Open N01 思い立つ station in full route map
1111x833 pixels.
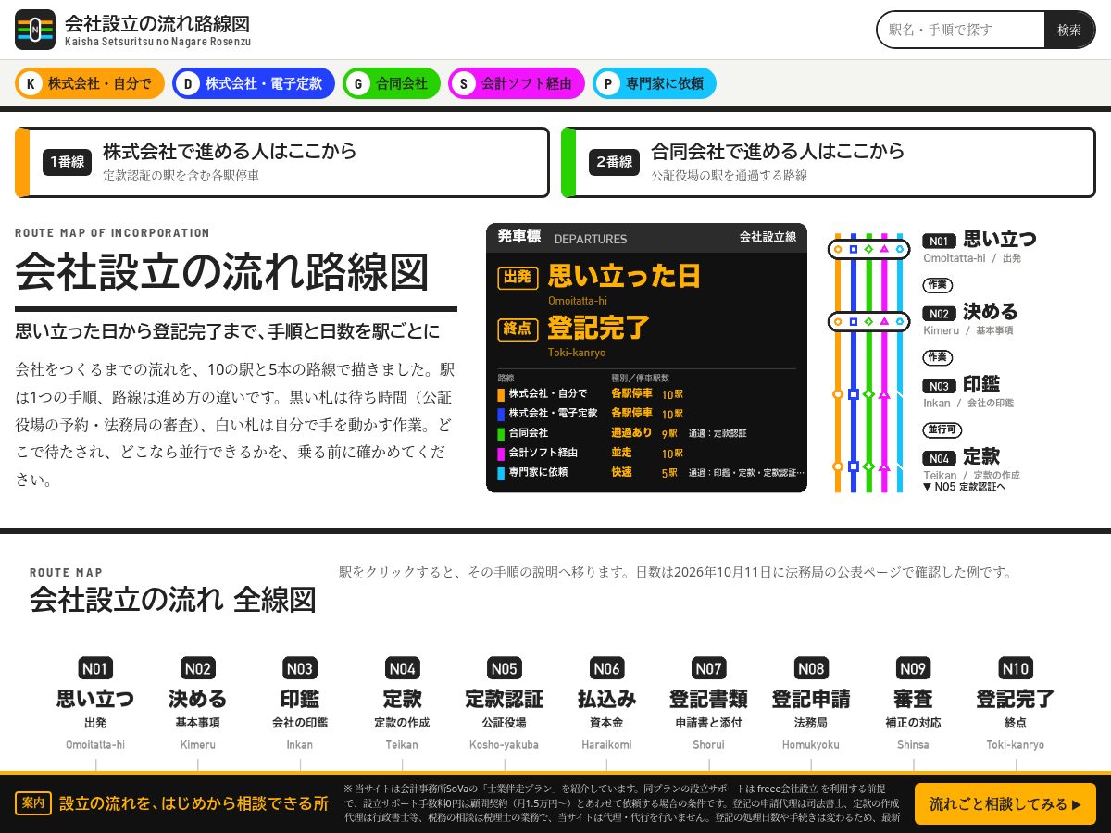(x=95, y=703)
